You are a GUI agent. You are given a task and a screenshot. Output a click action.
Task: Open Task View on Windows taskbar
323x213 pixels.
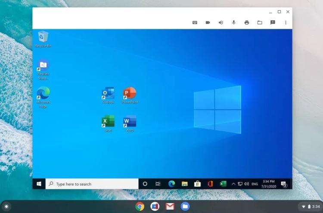(x=158, y=184)
